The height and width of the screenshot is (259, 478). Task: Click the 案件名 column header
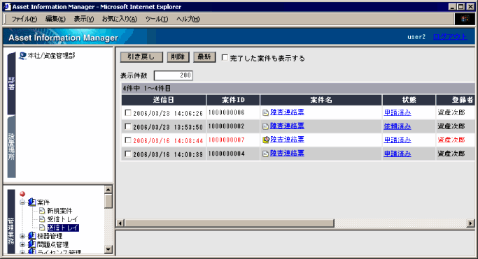[321, 100]
